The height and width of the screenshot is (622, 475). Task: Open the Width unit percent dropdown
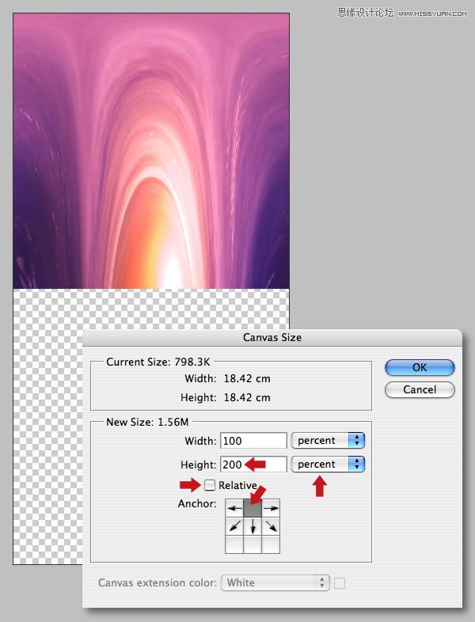pyautogui.click(x=329, y=441)
